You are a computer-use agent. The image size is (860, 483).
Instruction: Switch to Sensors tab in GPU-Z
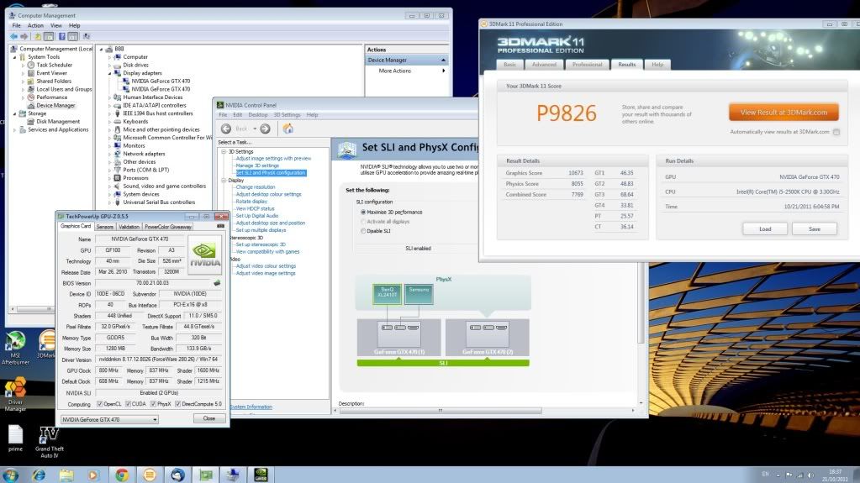(x=105, y=227)
